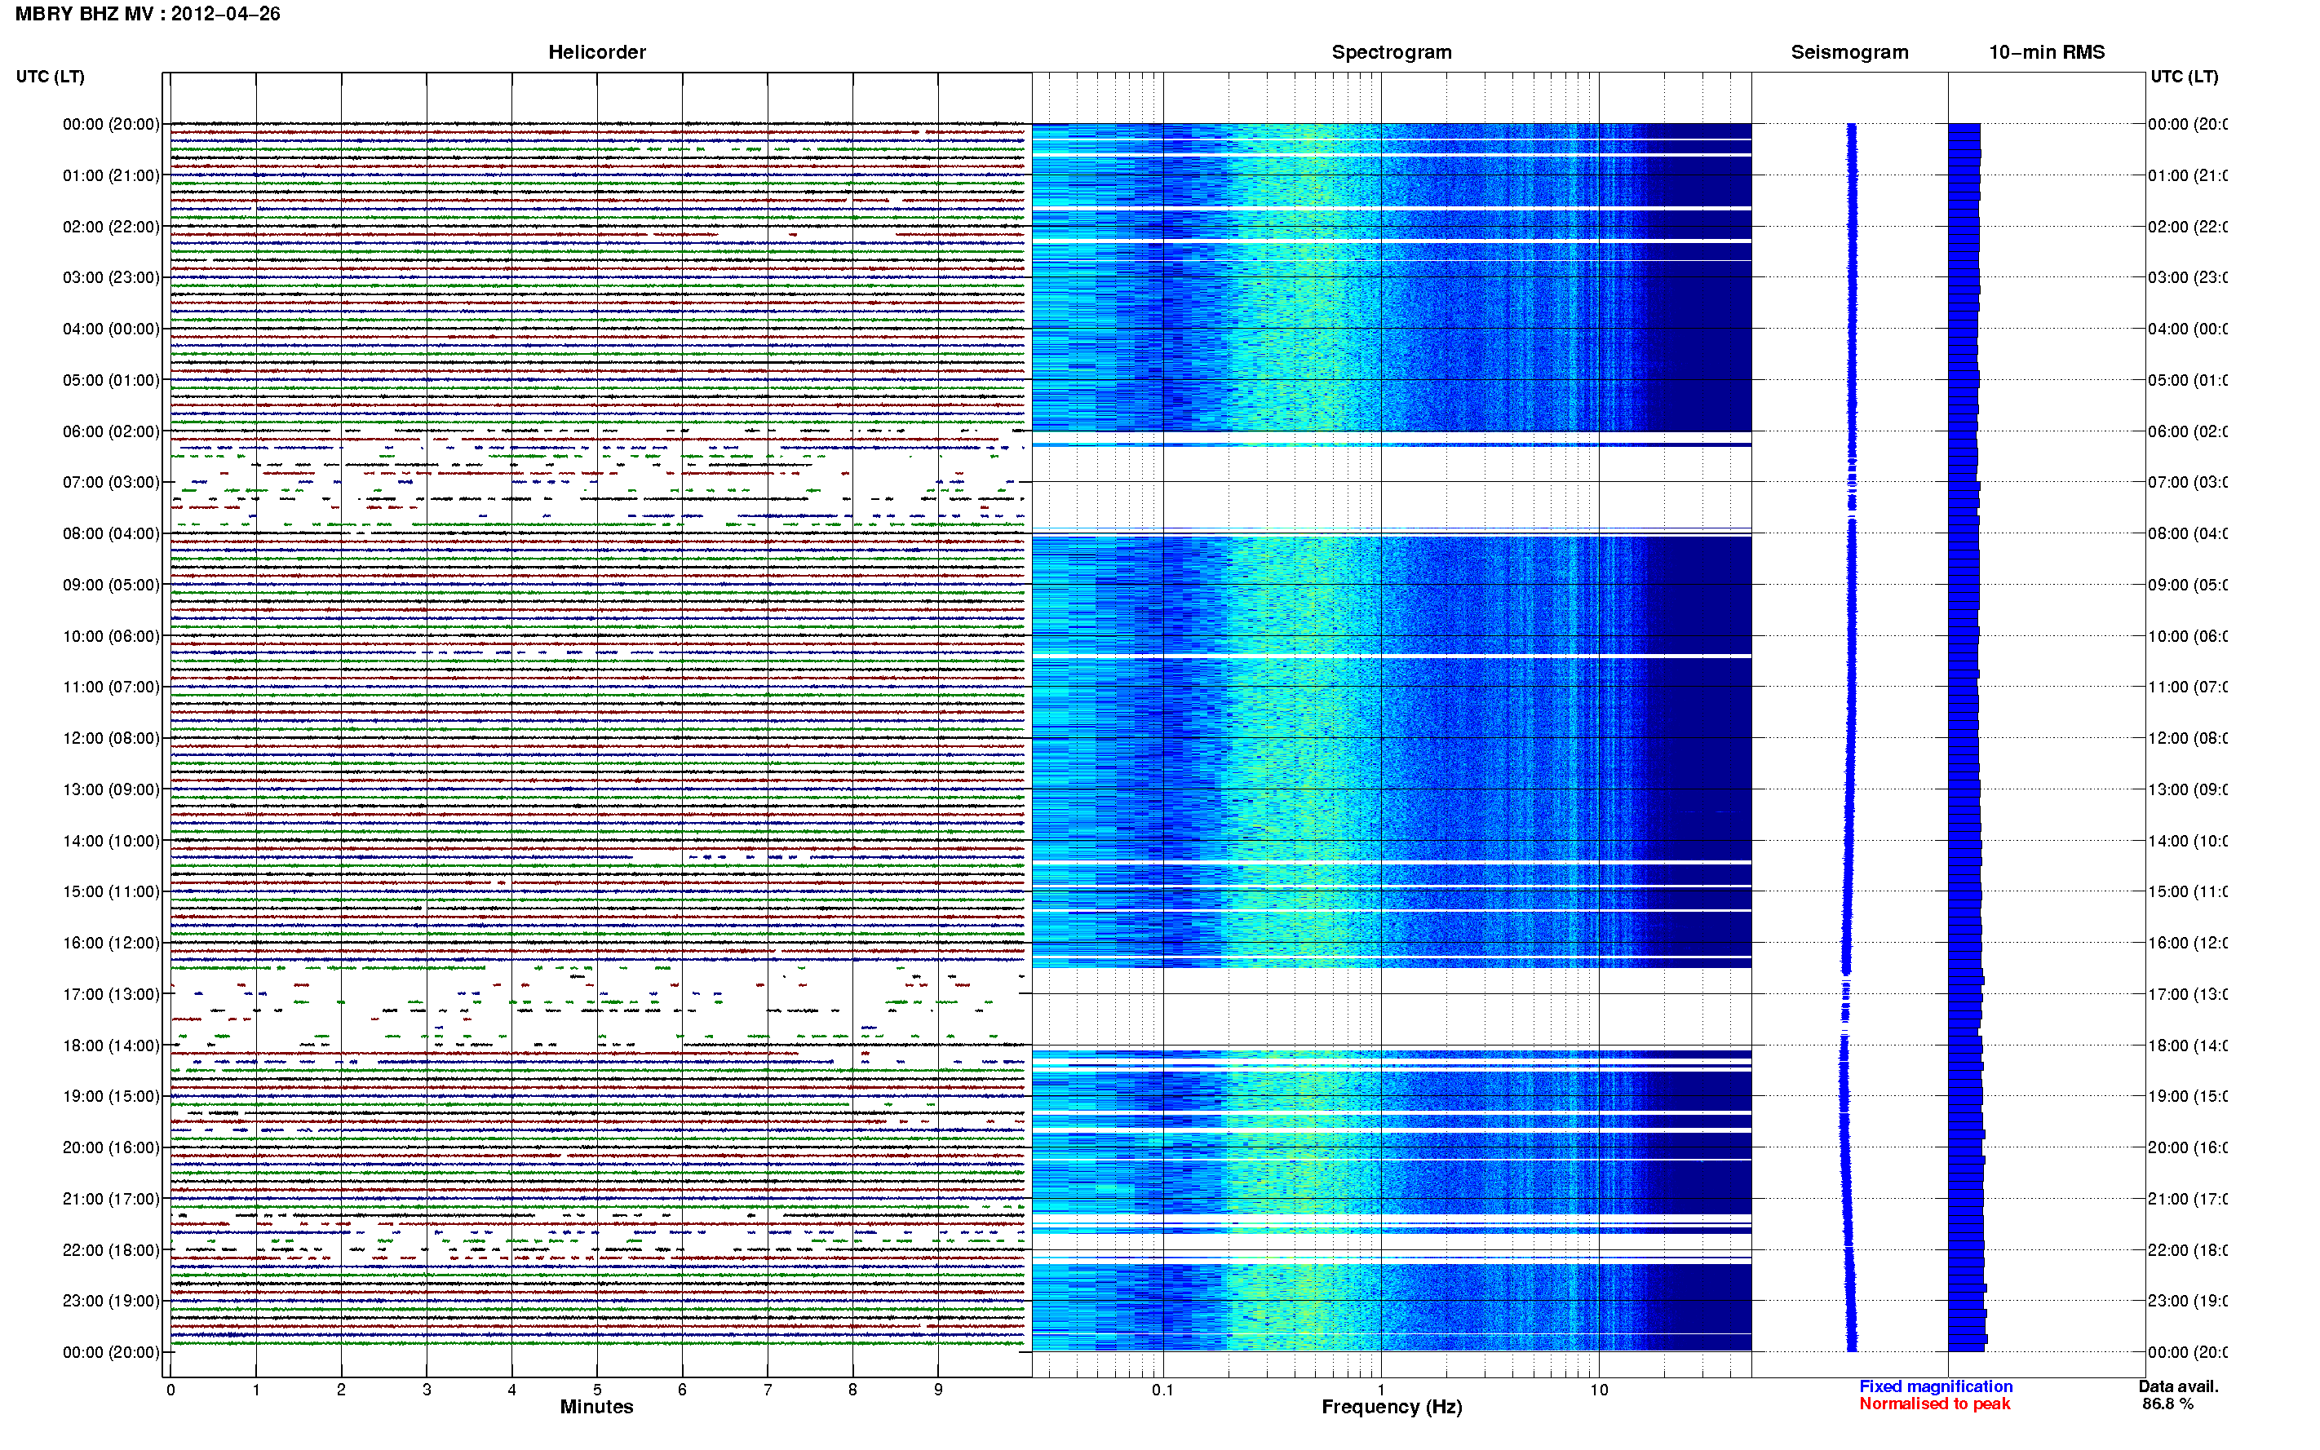Viewport: 2320px width, 1450px height.
Task: Pick '11:00 (07:00)' on the left time axis
Action: pyautogui.click(x=111, y=687)
